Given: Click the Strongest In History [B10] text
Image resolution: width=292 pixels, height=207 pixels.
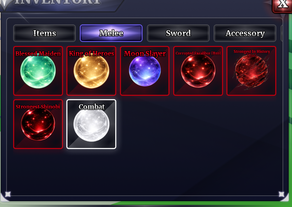Looking at the screenshot, I should click(252, 54).
